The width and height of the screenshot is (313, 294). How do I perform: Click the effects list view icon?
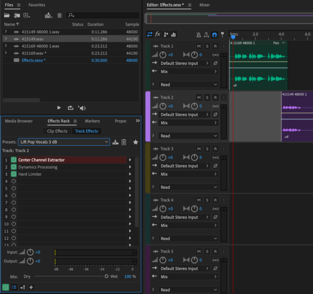coord(14,287)
